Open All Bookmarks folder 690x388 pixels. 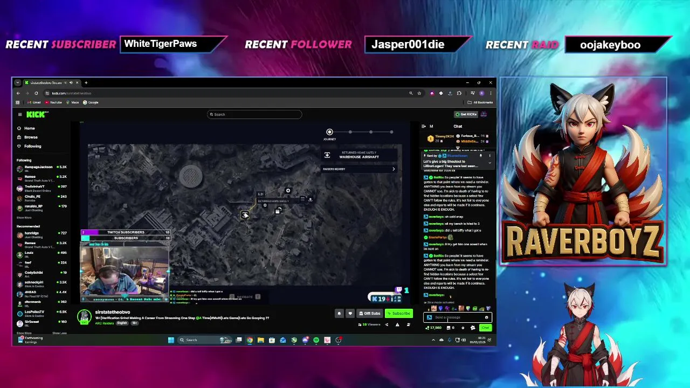coord(480,102)
